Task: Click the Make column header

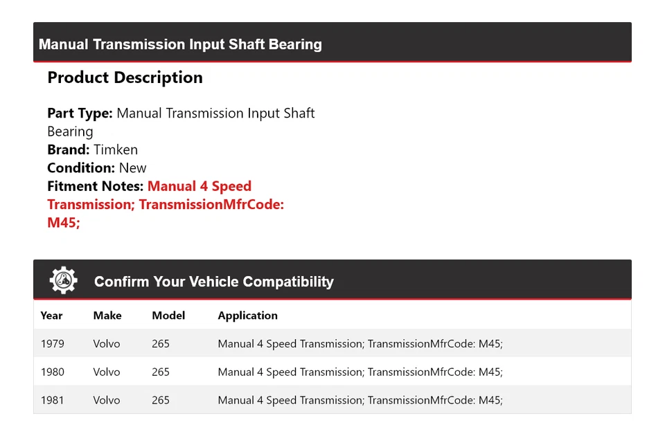Action: tap(107, 316)
